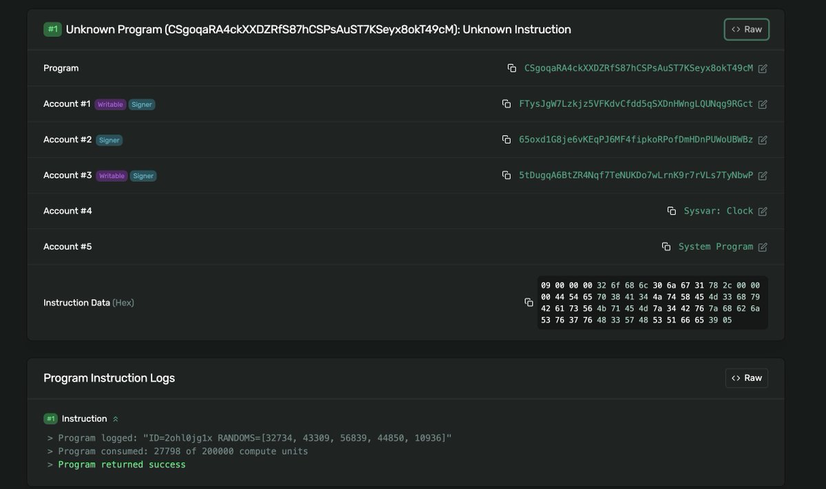Click the Signer badge on Account #3
The image size is (826, 489).
(x=143, y=176)
